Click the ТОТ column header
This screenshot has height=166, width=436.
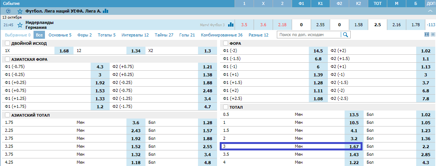378,4
